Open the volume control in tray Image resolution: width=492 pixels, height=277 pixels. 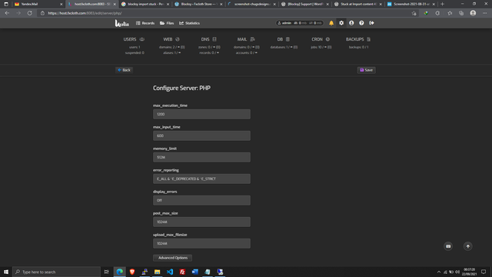pyautogui.click(x=457, y=272)
